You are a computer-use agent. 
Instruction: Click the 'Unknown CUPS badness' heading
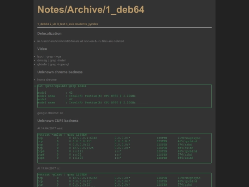point(58,121)
